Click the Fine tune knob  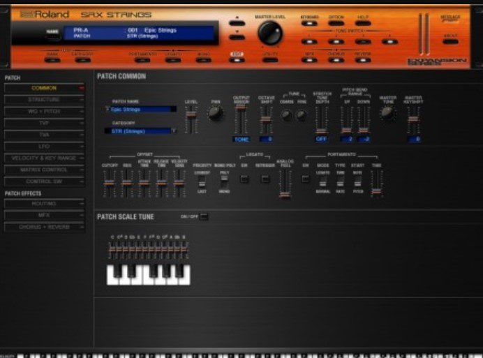pyautogui.click(x=301, y=116)
